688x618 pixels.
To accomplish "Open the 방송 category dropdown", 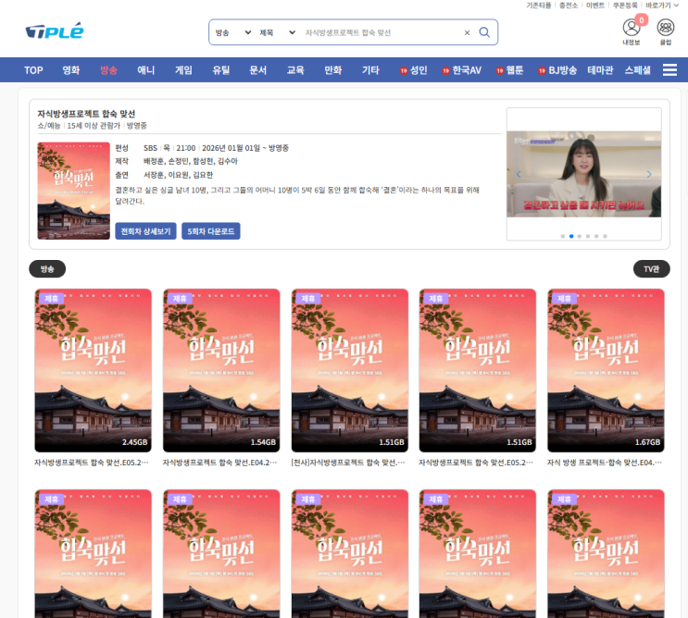I will (x=233, y=32).
